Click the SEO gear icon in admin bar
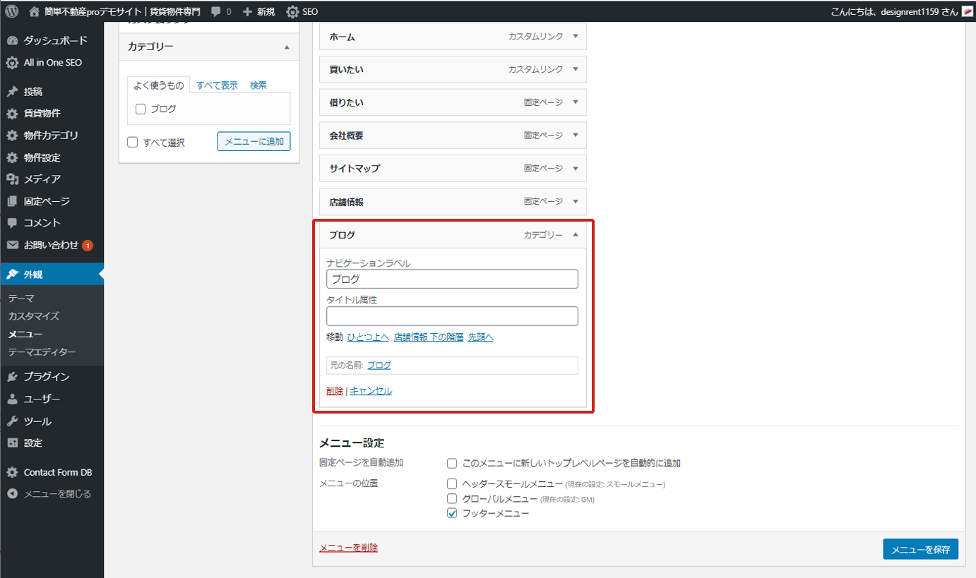Viewport: 976px width, 578px height. (292, 11)
